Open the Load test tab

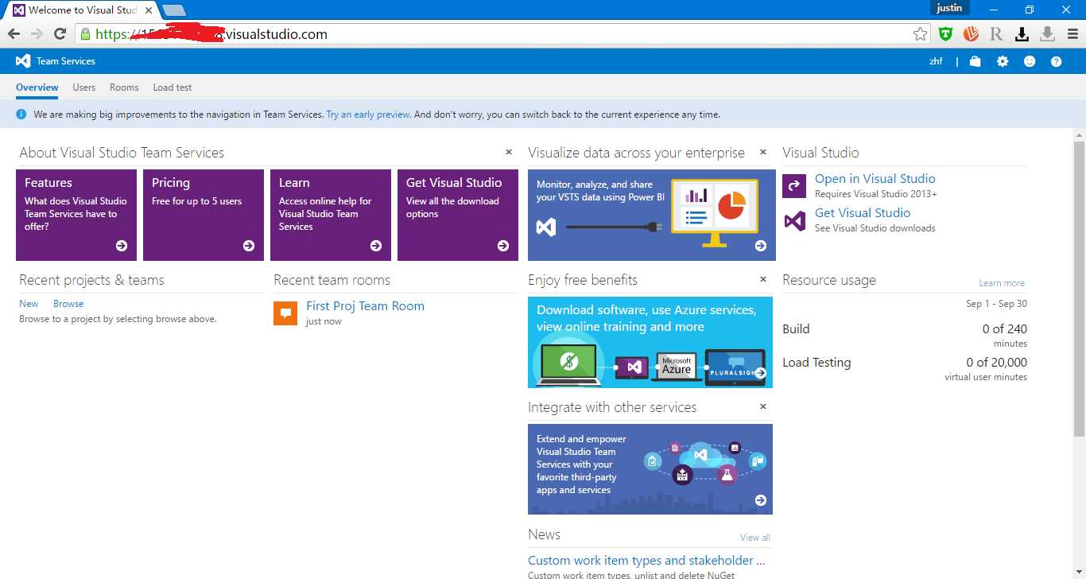(x=173, y=87)
